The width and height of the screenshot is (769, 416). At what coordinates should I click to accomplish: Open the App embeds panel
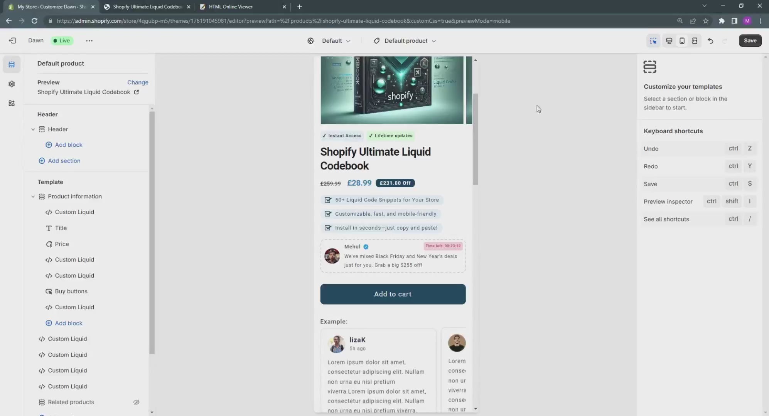point(12,103)
